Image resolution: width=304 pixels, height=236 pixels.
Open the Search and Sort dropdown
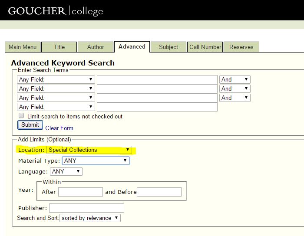[90, 218]
